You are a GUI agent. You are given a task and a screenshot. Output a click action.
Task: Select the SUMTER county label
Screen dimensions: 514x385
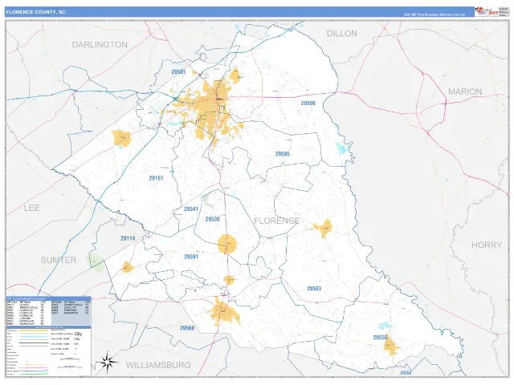pos(59,260)
